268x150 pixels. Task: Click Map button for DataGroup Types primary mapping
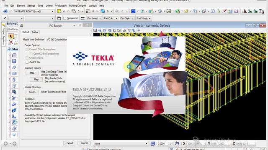[32, 73]
